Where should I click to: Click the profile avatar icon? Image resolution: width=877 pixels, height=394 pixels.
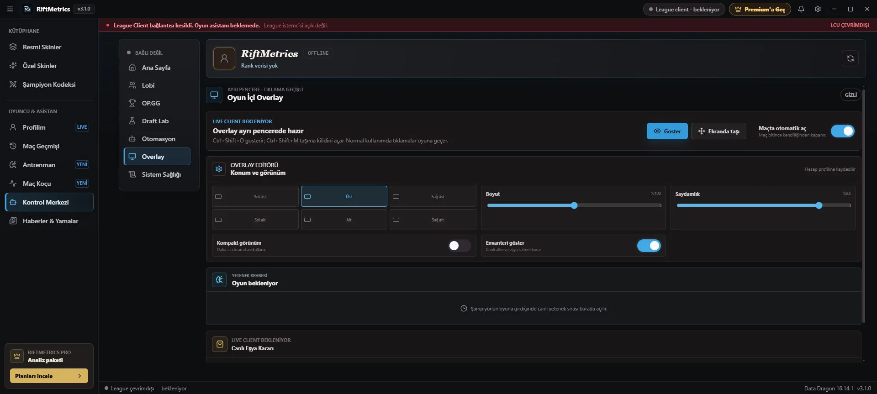tap(224, 58)
